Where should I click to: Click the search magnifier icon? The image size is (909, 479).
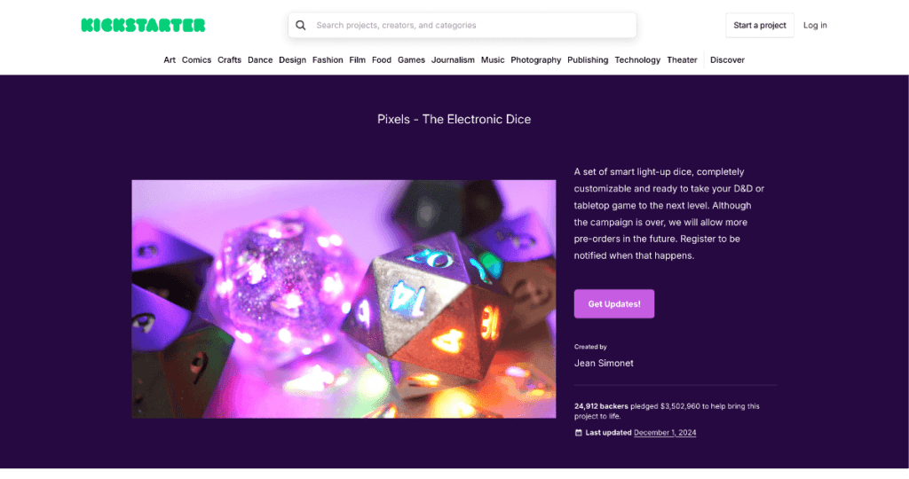(301, 26)
